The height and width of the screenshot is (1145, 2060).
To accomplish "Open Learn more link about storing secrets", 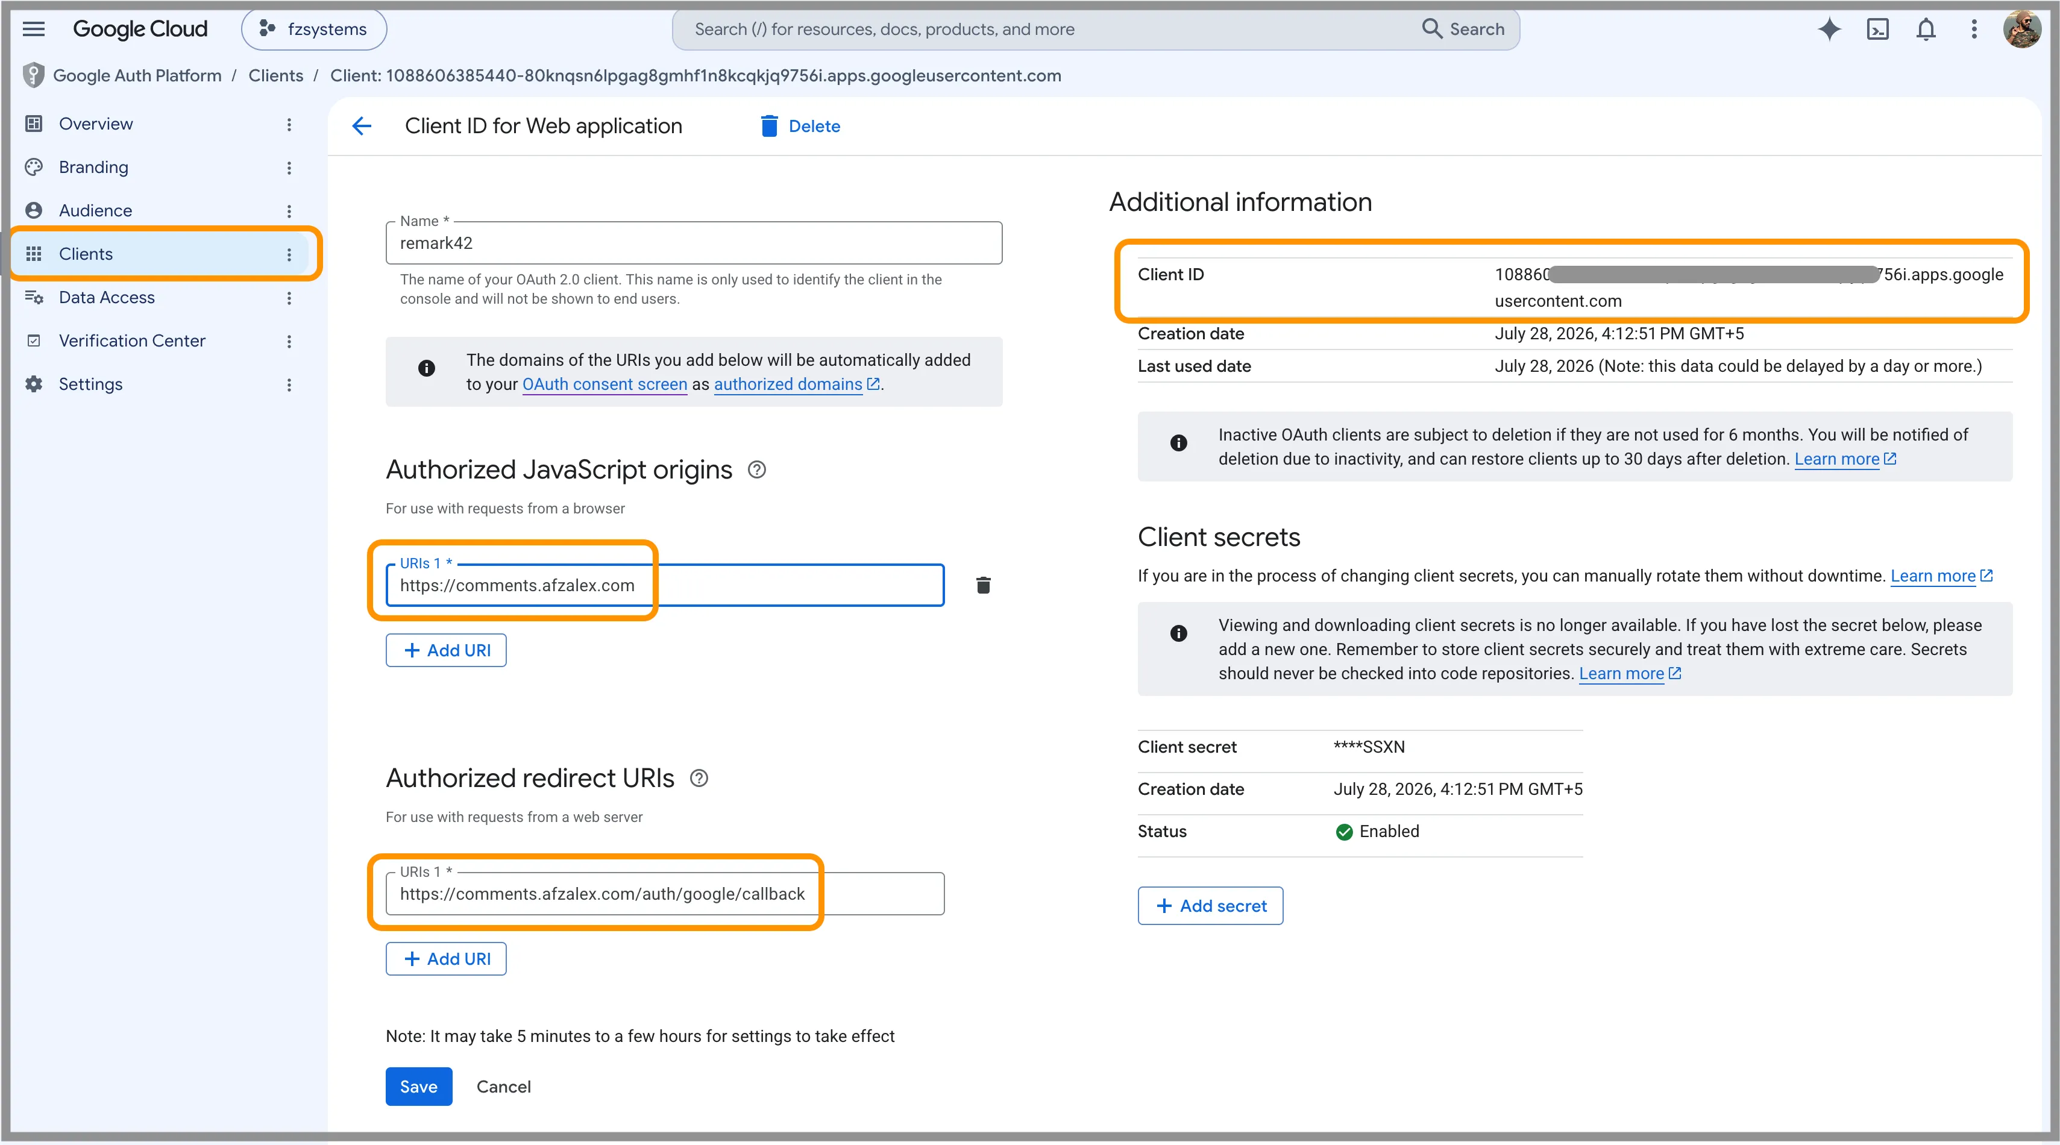I will tap(1630, 674).
